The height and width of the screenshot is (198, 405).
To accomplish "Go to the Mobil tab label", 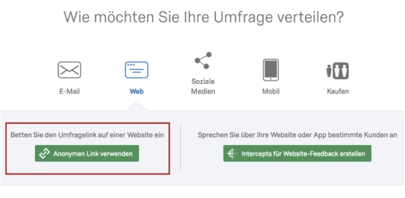I will 271,91.
